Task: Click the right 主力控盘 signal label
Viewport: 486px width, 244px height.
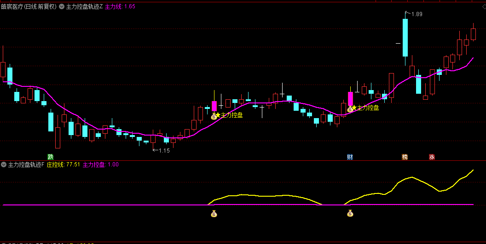Action: pos(368,108)
